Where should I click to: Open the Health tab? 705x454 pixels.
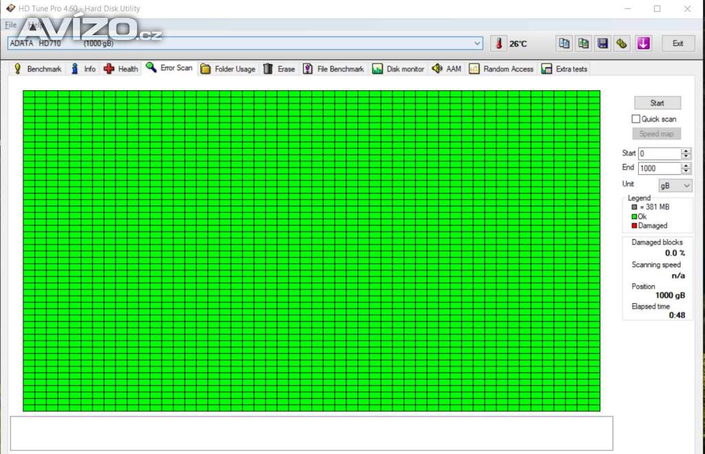click(121, 69)
